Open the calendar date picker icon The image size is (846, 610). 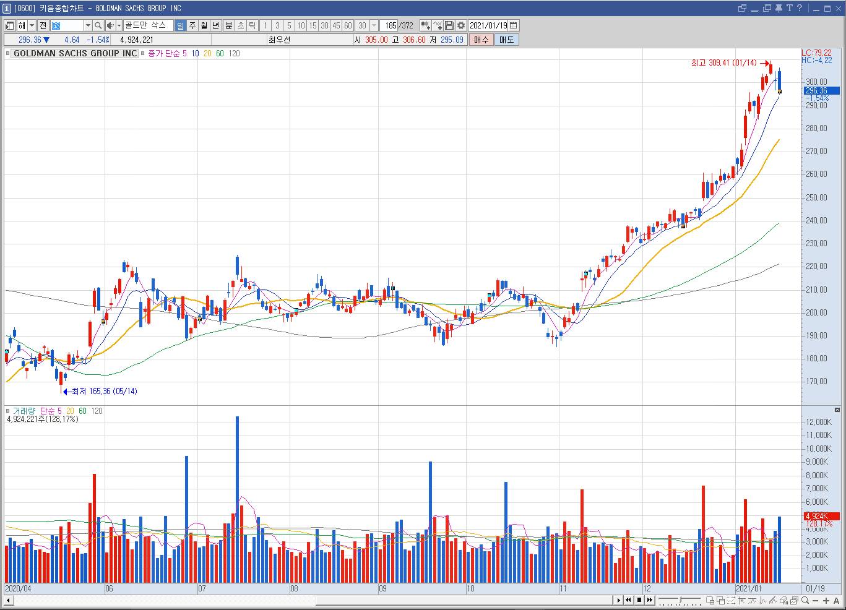click(x=513, y=25)
